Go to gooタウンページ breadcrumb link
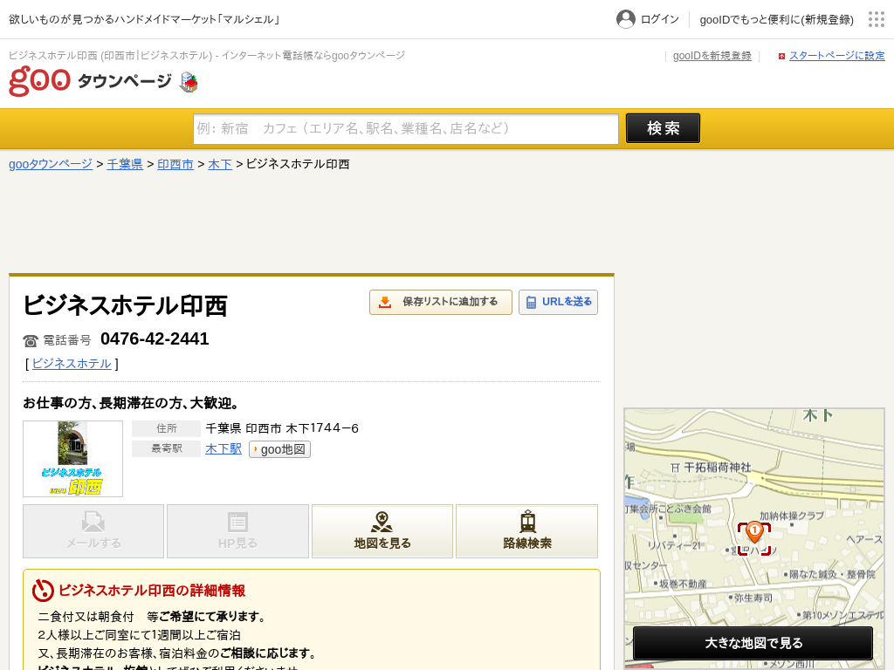Screen dimensions: 894x670 click(50, 164)
